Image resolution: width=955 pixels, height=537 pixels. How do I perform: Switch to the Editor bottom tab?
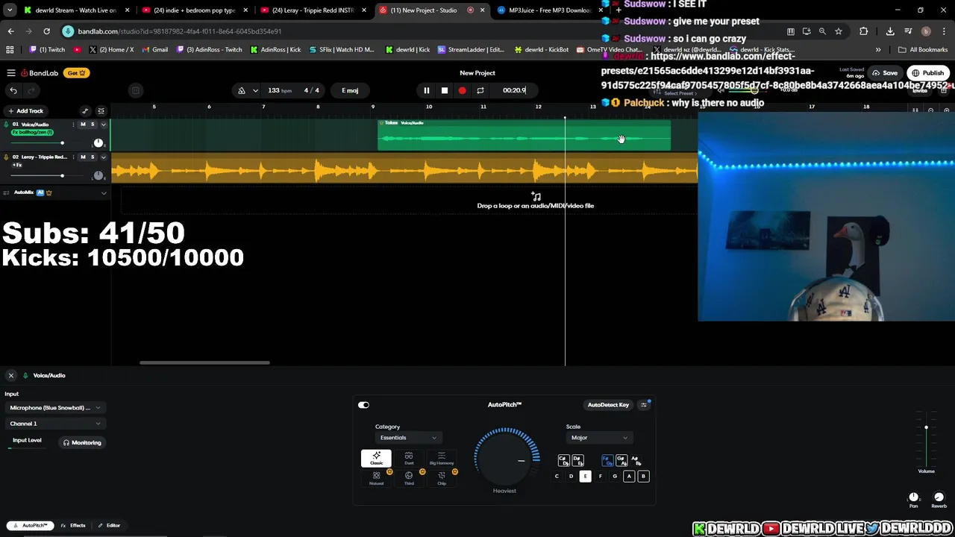coord(109,525)
